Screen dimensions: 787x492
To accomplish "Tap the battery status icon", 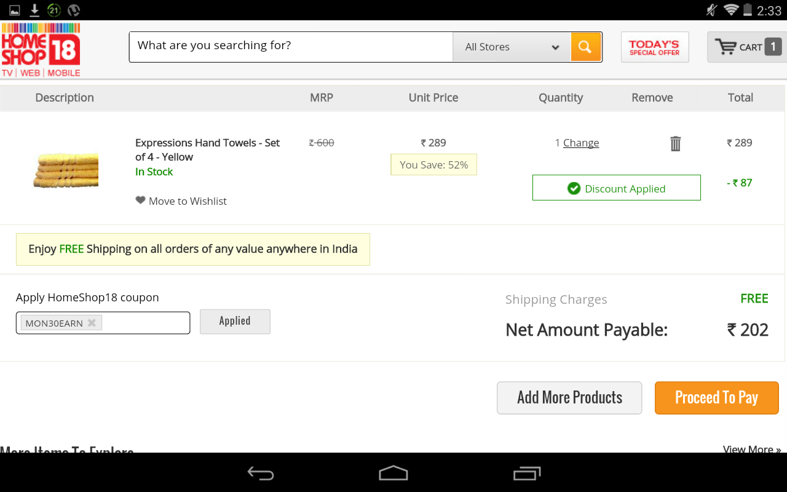I will point(748,10).
